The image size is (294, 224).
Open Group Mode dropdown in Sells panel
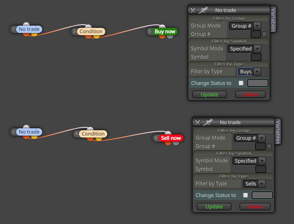250,138
